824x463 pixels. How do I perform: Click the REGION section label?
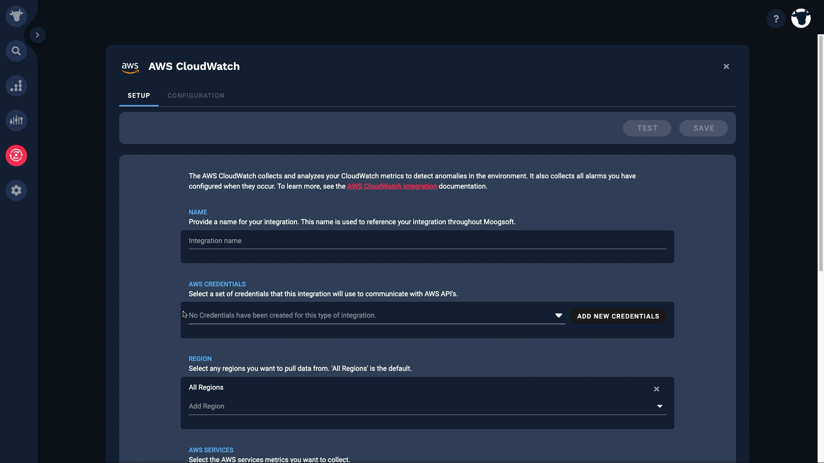(200, 359)
